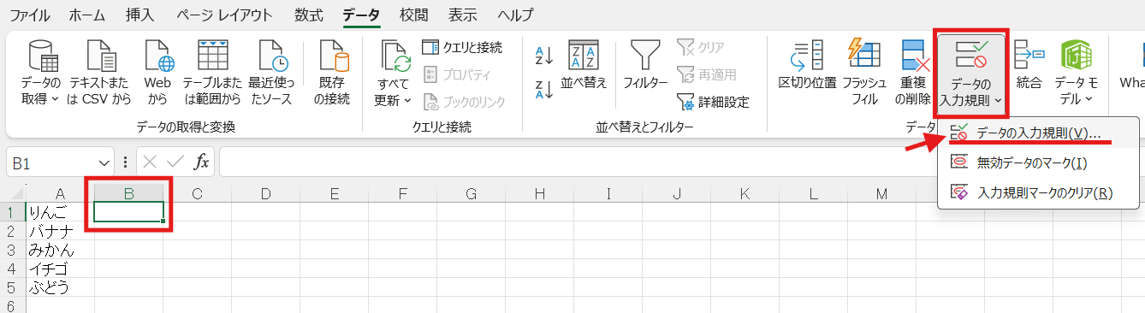Open the データの取得 dropdown
The width and height of the screenshot is (1145, 313).
pyautogui.click(x=41, y=73)
